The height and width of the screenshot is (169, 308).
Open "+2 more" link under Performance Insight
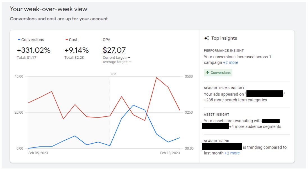230,63
